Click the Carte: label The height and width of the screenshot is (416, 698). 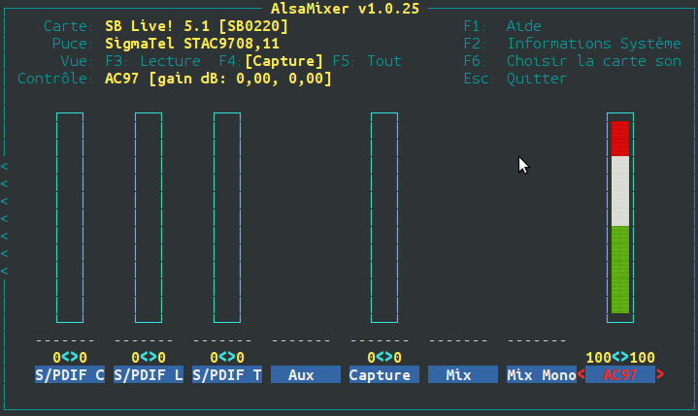68,26
